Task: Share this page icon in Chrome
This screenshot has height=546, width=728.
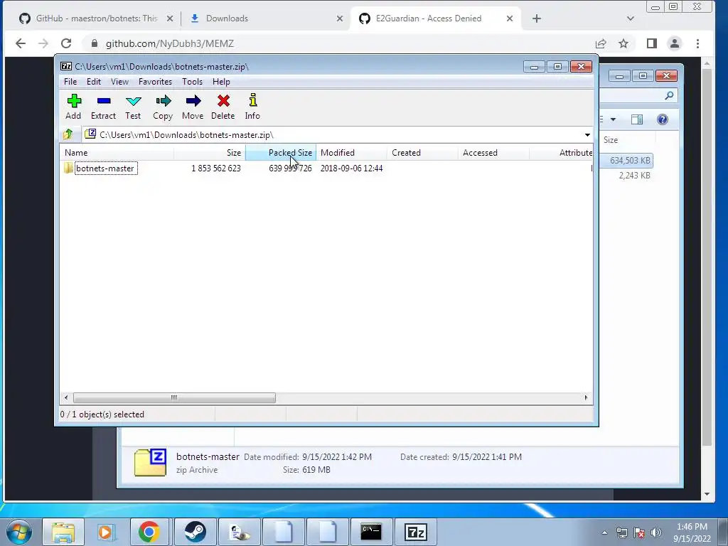Action: (601, 43)
